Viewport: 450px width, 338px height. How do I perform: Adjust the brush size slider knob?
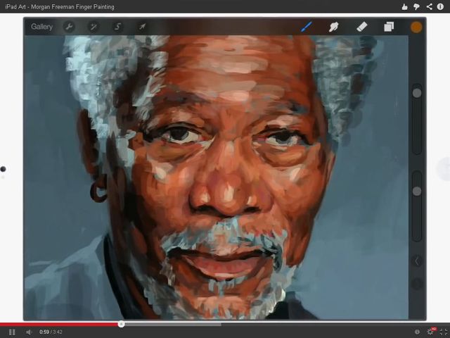point(417,93)
